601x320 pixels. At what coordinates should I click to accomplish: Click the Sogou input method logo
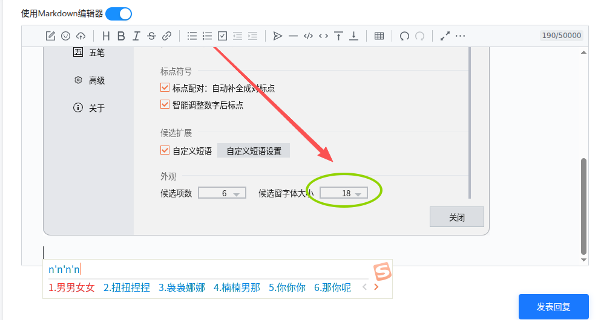(x=382, y=271)
